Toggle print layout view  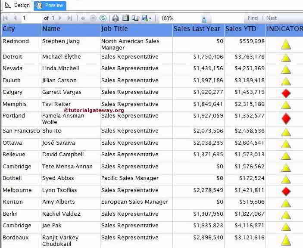coord(125,18)
